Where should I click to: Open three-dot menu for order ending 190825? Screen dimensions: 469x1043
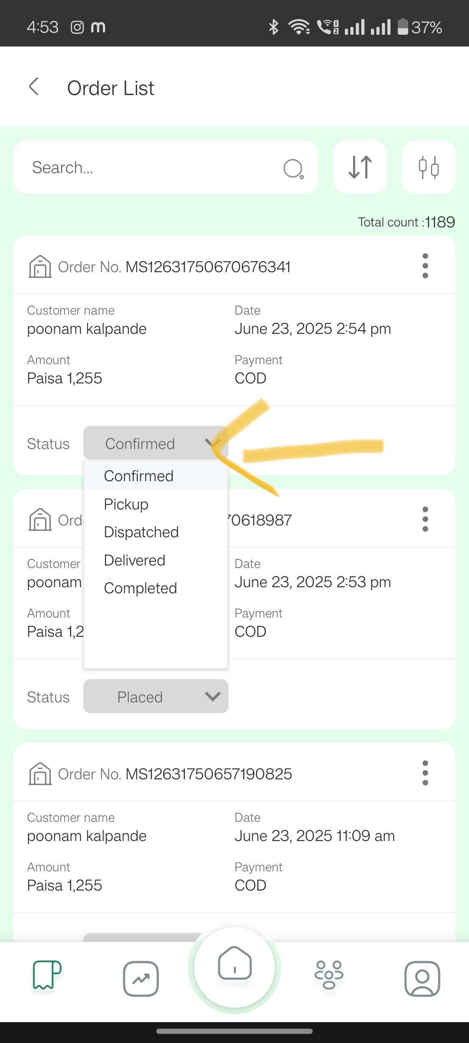pyautogui.click(x=425, y=773)
